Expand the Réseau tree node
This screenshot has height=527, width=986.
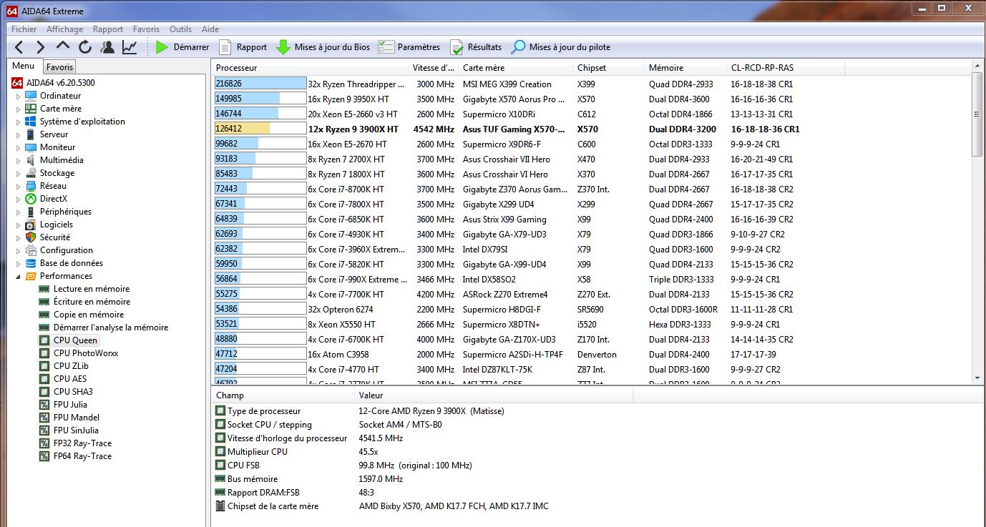(x=19, y=186)
